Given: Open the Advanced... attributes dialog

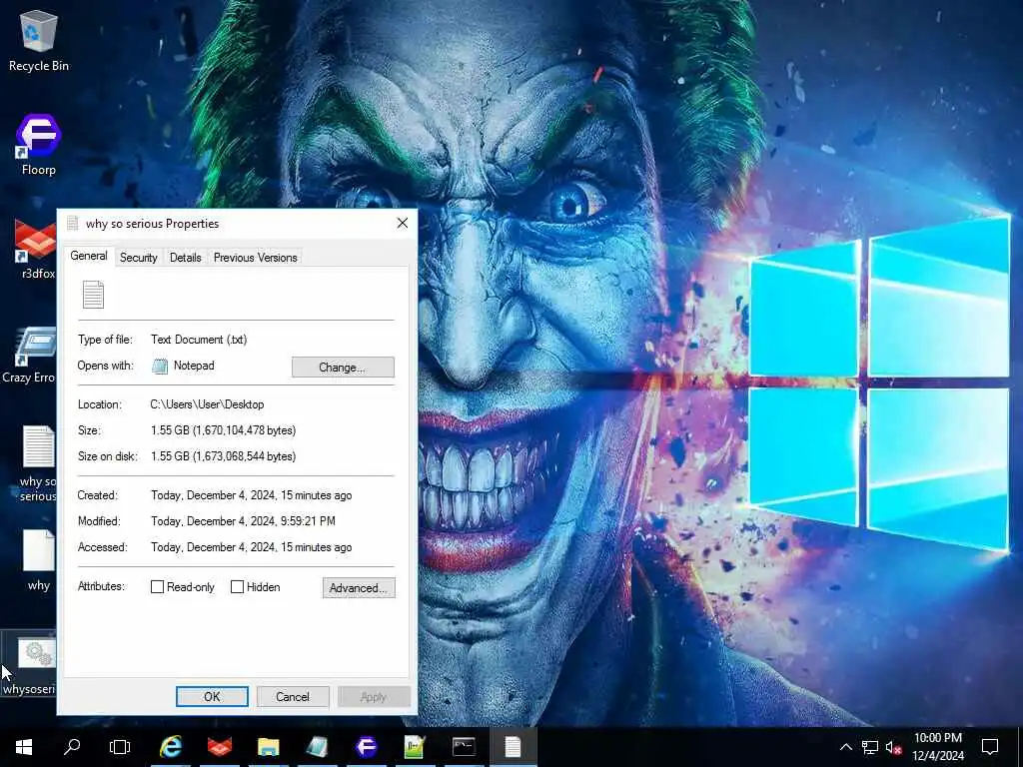Looking at the screenshot, I should tap(359, 587).
